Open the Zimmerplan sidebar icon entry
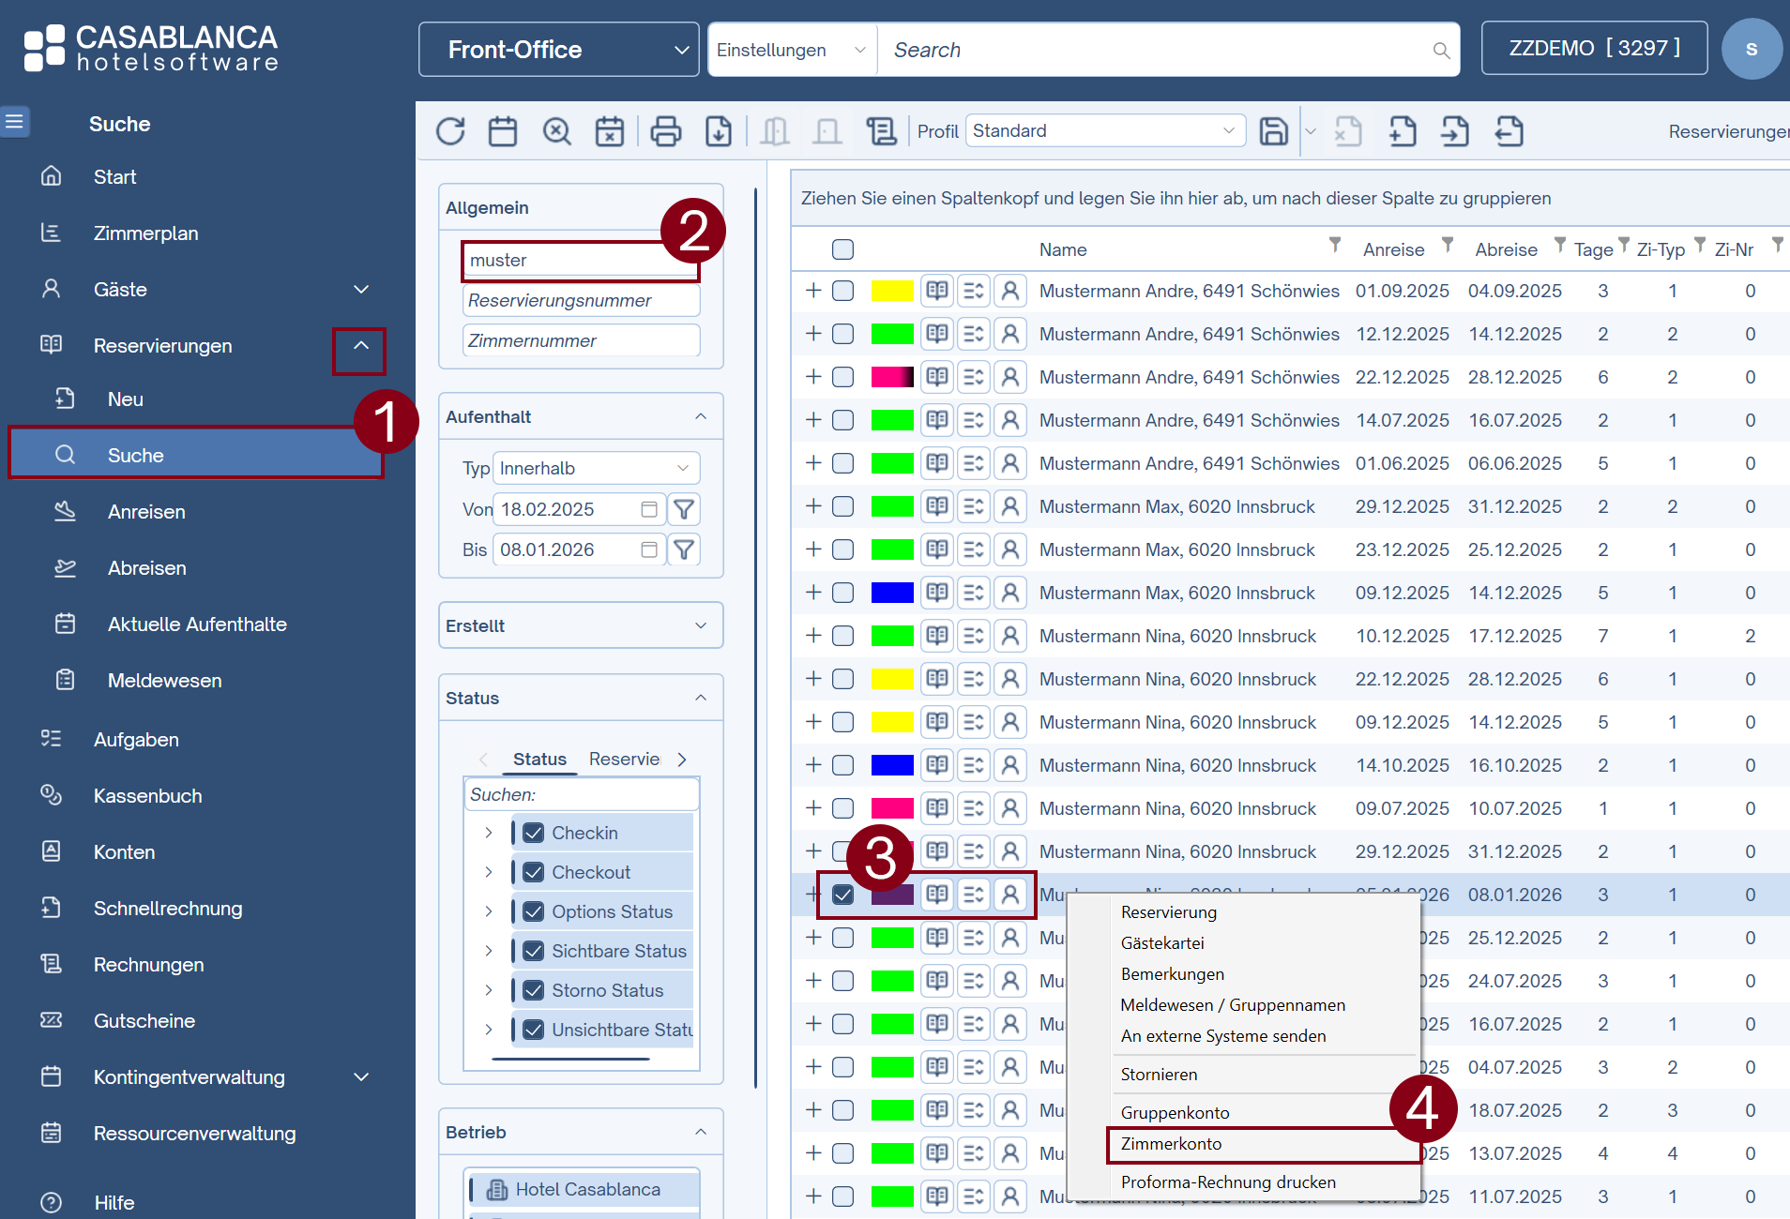This screenshot has width=1790, height=1219. pyautogui.click(x=52, y=233)
